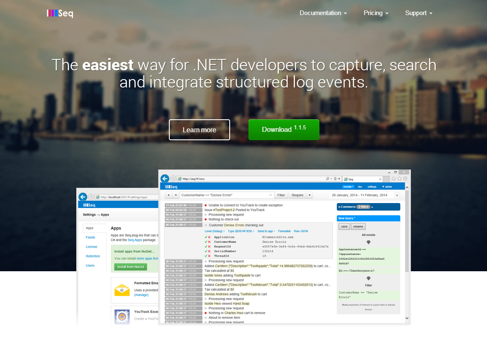Expand the admin user menu

387,187
